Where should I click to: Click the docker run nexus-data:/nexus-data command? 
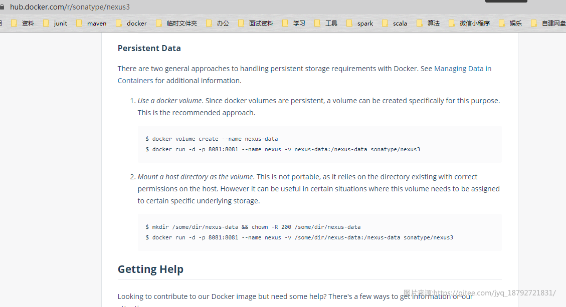tap(283, 149)
